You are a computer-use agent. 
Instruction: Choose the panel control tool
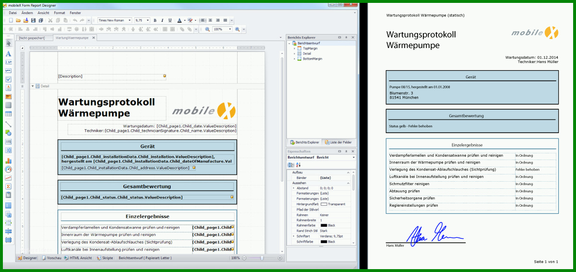click(x=8, y=105)
